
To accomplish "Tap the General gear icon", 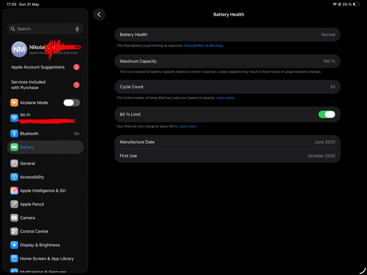I will [14, 163].
